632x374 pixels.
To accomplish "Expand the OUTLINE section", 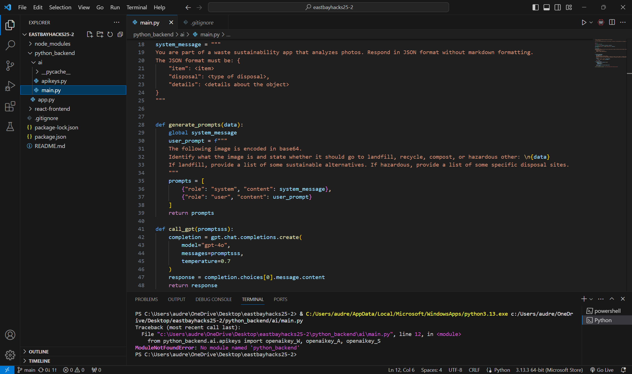I will point(39,351).
